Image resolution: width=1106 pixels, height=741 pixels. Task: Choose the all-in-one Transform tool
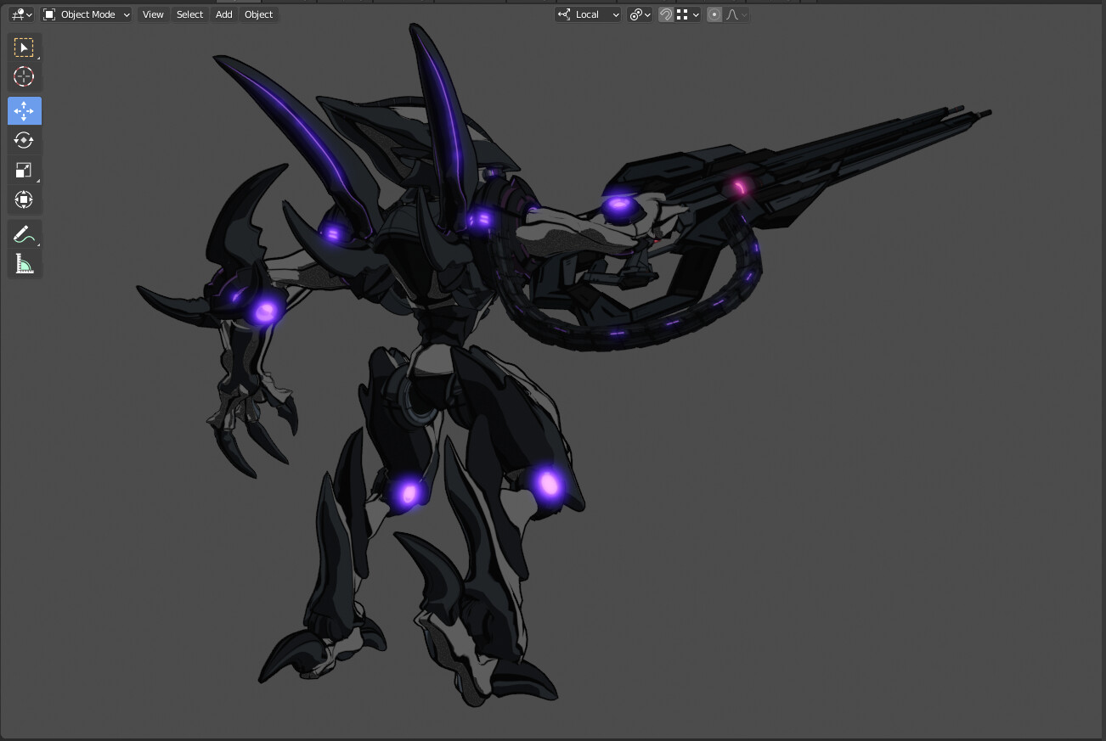(x=24, y=199)
